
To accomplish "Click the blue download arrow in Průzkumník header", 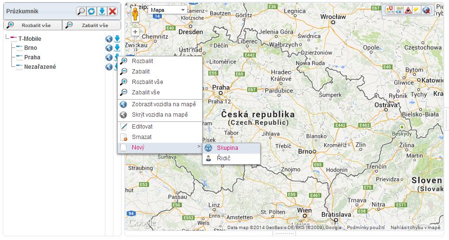I will pos(102,11).
